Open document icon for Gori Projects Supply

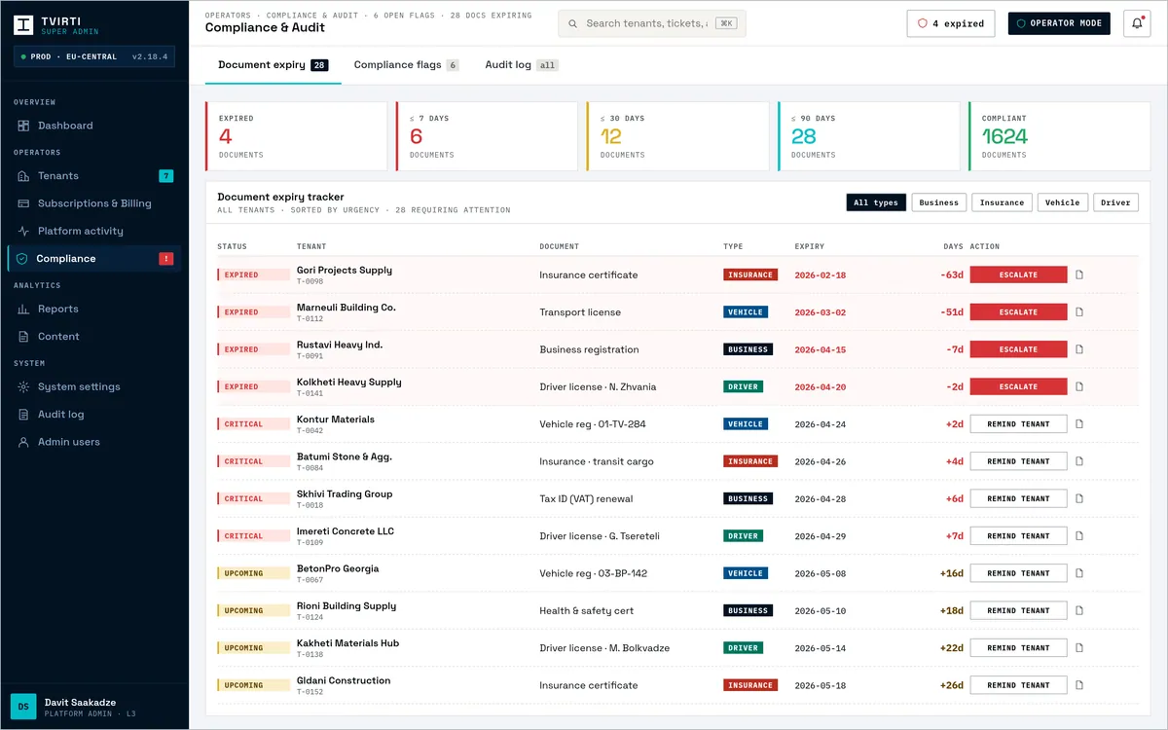(x=1079, y=274)
